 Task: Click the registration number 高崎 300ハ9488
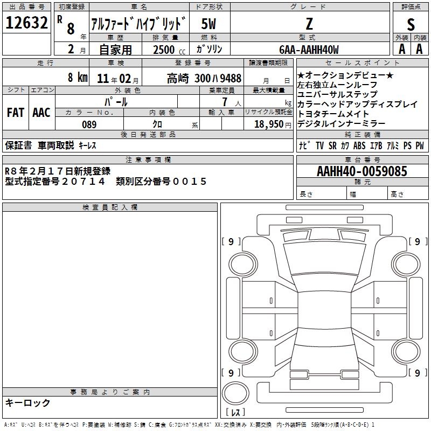[204, 78]
